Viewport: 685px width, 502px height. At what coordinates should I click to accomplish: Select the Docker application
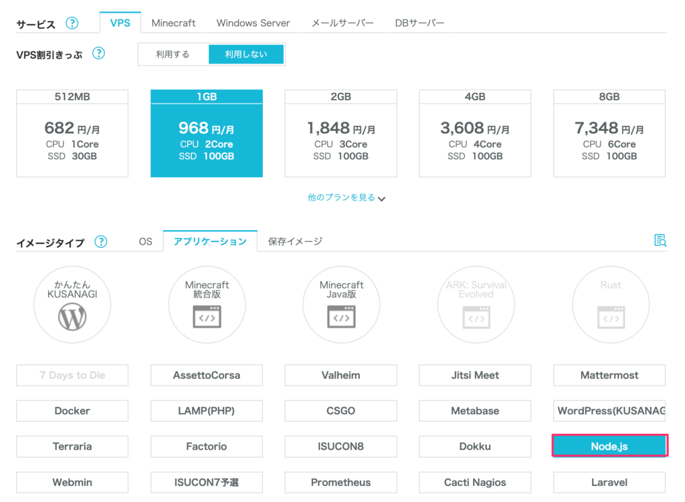72,411
